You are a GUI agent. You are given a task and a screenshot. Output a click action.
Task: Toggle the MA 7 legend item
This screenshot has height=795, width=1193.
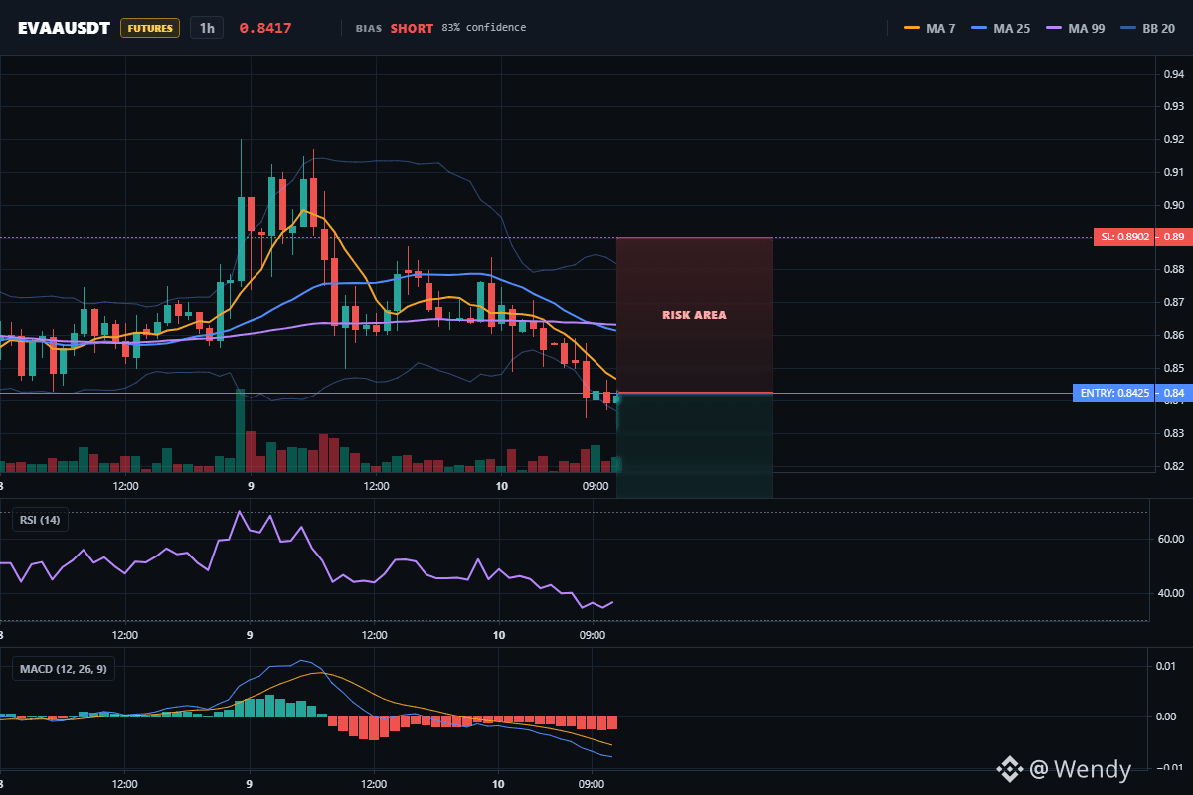930,28
